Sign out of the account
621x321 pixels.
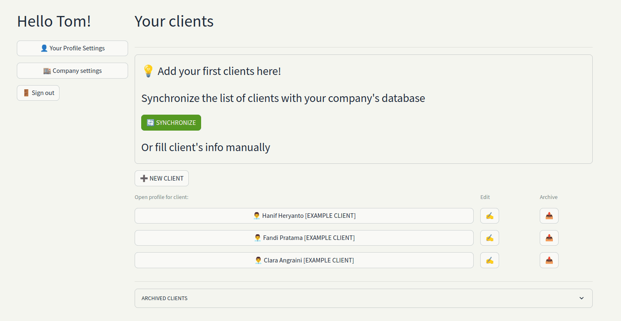(38, 93)
